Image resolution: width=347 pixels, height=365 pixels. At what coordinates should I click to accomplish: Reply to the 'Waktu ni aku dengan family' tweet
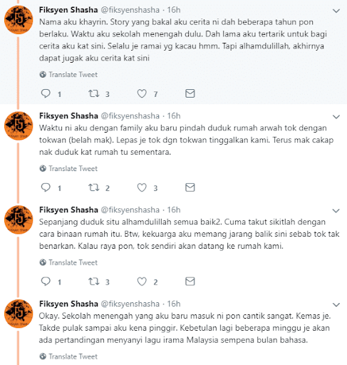coord(46,187)
